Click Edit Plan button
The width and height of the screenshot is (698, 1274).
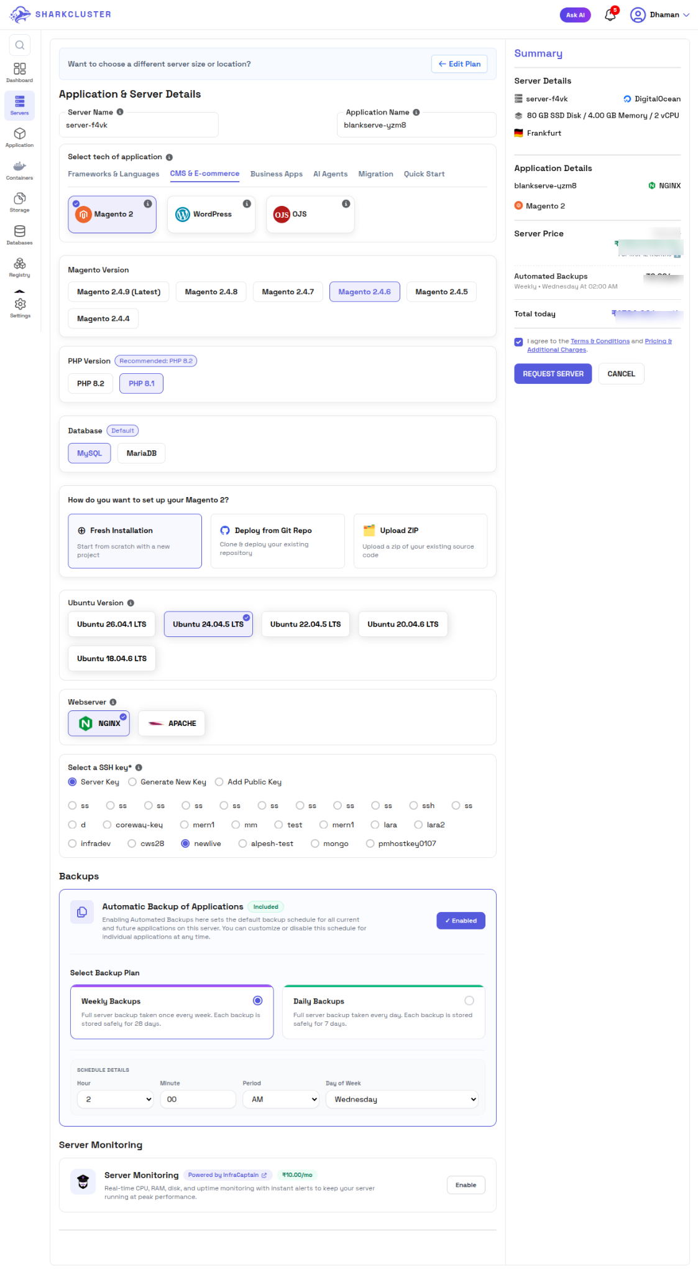point(459,64)
